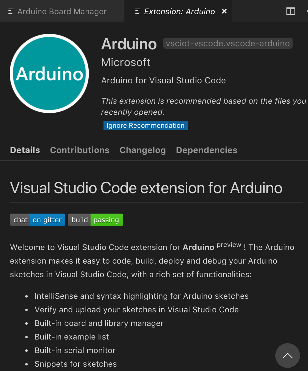Open the Changelog tab
Screen dimensions: 308x371
[143, 150]
